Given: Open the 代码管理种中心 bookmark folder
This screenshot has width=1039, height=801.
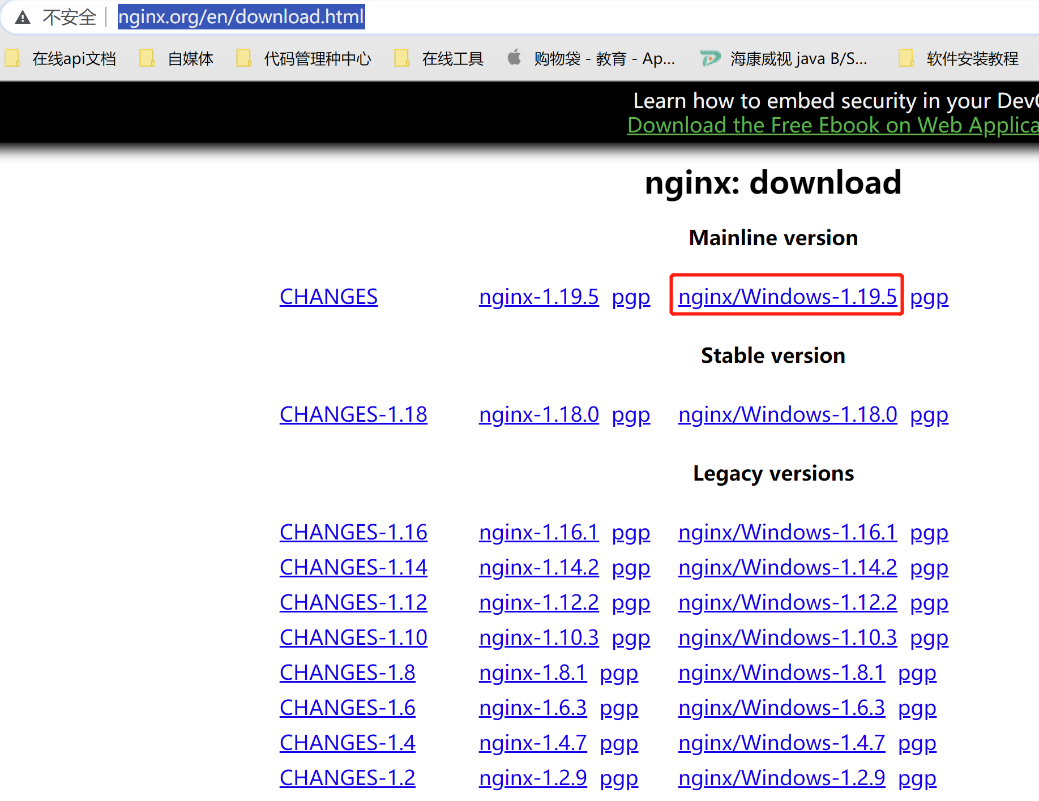Looking at the screenshot, I should click(304, 58).
